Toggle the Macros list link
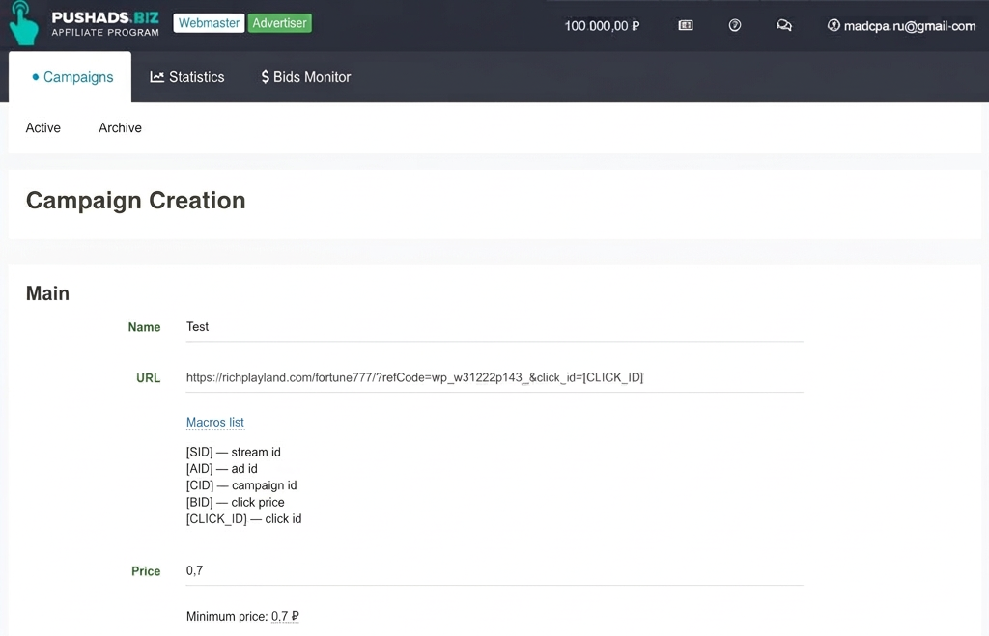Viewport: 989px width, 636px height. [215, 423]
